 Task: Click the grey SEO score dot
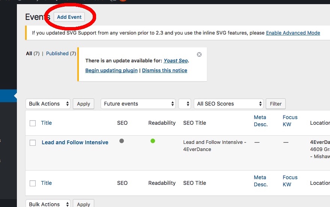122,141
